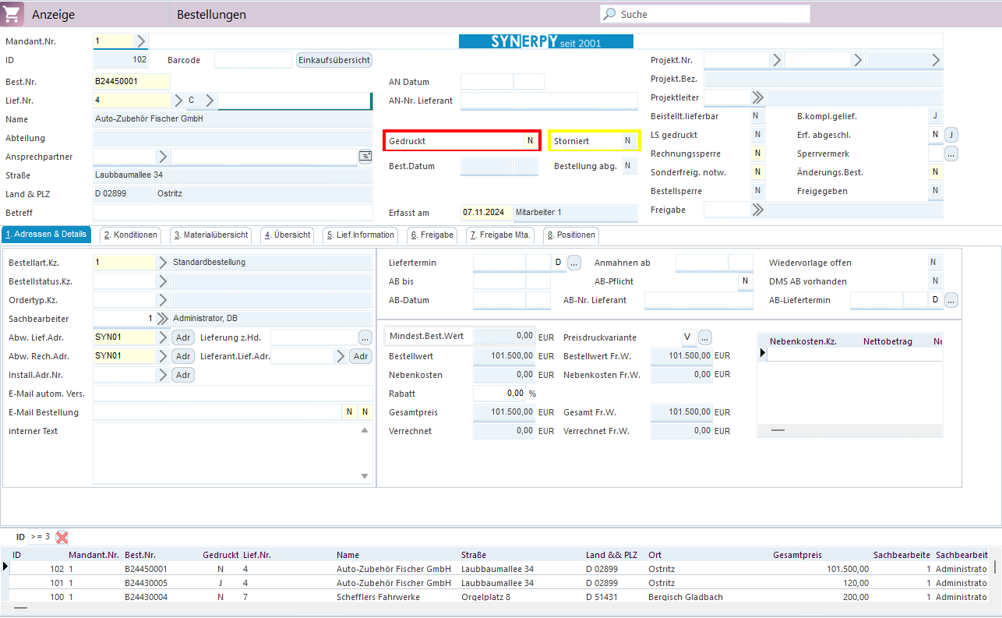Viewport: 1002px width, 618px height.
Task: Click the shopping cart icon
Action: 13,14
